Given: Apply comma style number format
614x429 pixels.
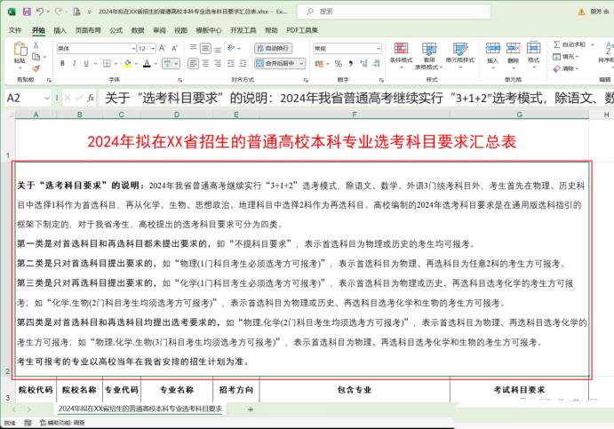Looking at the screenshot, I should [350, 63].
